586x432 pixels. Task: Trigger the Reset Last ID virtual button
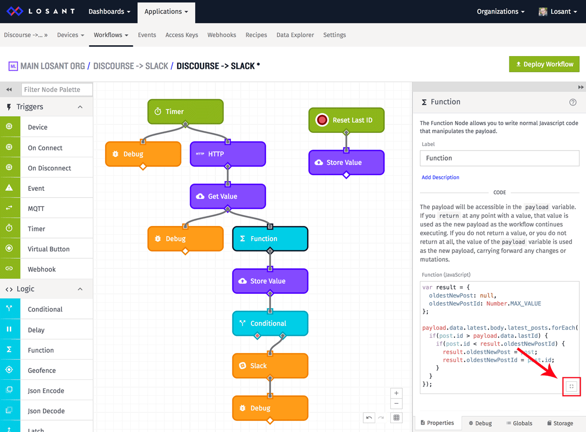pyautogui.click(x=322, y=120)
